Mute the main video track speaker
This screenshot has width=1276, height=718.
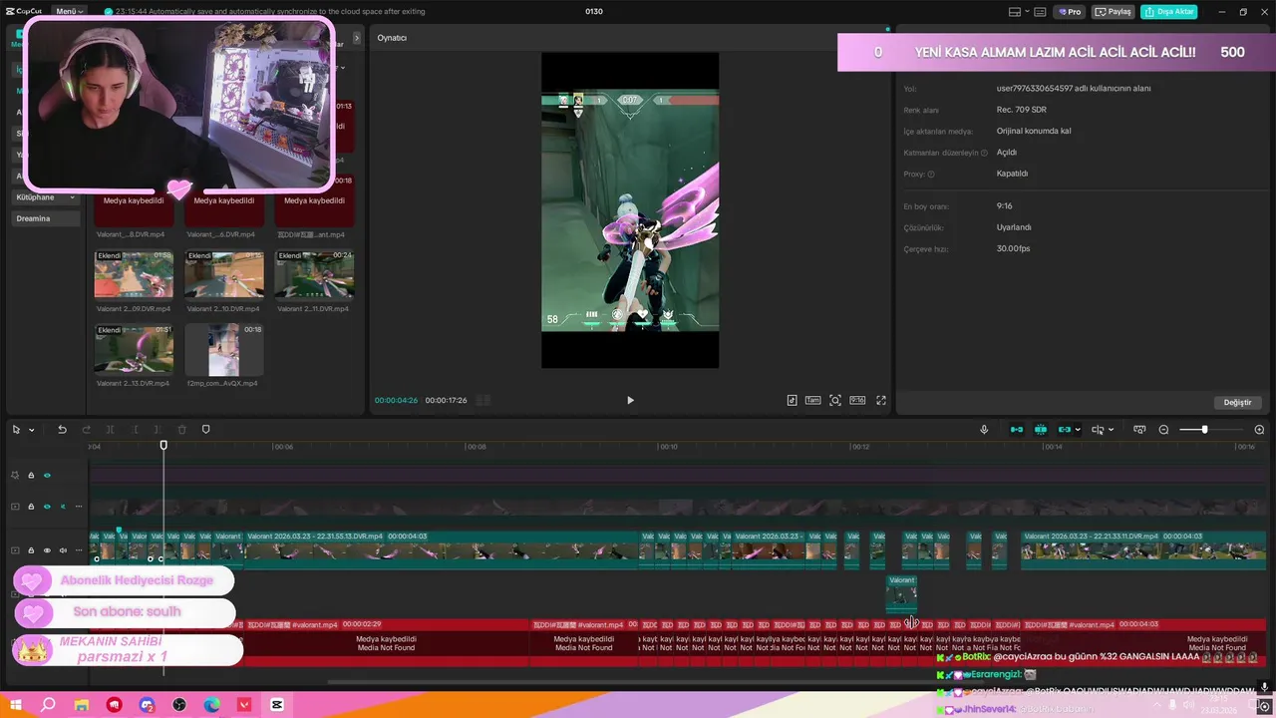click(63, 550)
